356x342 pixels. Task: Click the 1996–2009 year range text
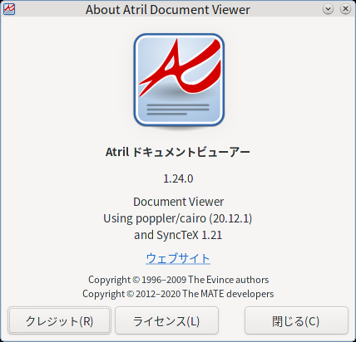click(x=164, y=280)
